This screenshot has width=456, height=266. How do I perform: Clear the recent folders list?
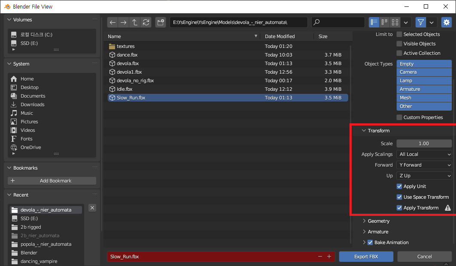click(x=92, y=208)
